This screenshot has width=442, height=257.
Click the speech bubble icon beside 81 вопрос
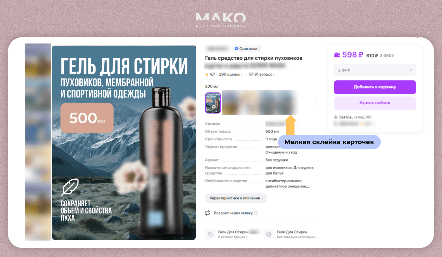point(251,74)
